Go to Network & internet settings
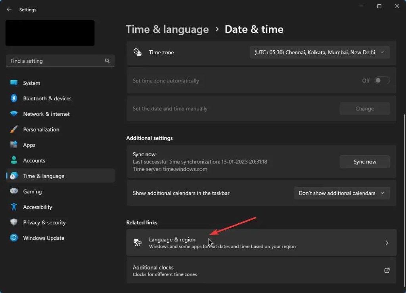 coord(60,114)
